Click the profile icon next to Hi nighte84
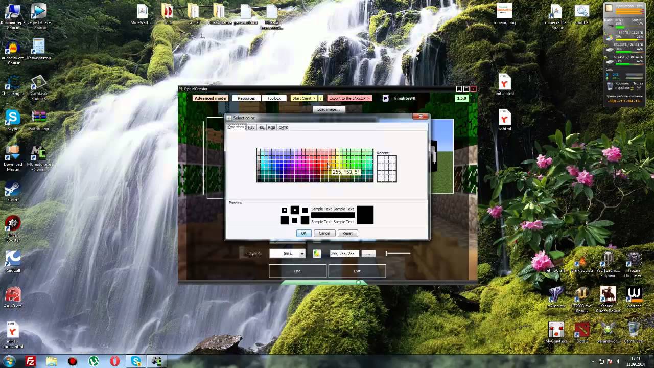The width and height of the screenshot is (654, 368). [x=386, y=98]
